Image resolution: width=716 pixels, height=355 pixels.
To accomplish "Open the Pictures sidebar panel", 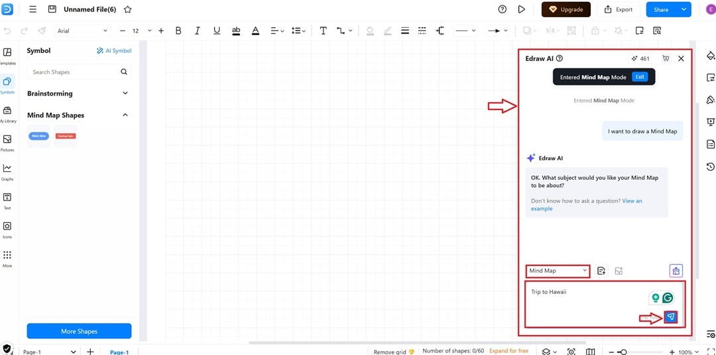I will tap(7, 143).
